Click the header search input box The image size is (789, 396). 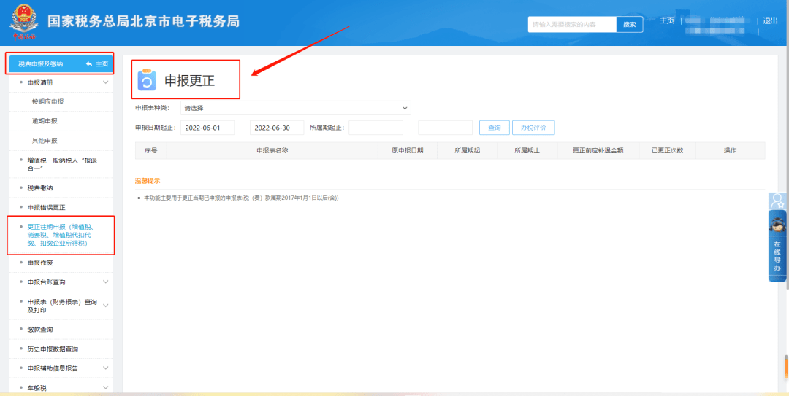[x=572, y=24]
